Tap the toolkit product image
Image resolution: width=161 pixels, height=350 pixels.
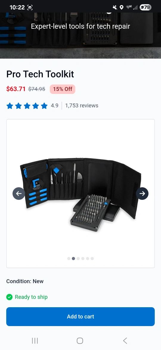(80, 194)
